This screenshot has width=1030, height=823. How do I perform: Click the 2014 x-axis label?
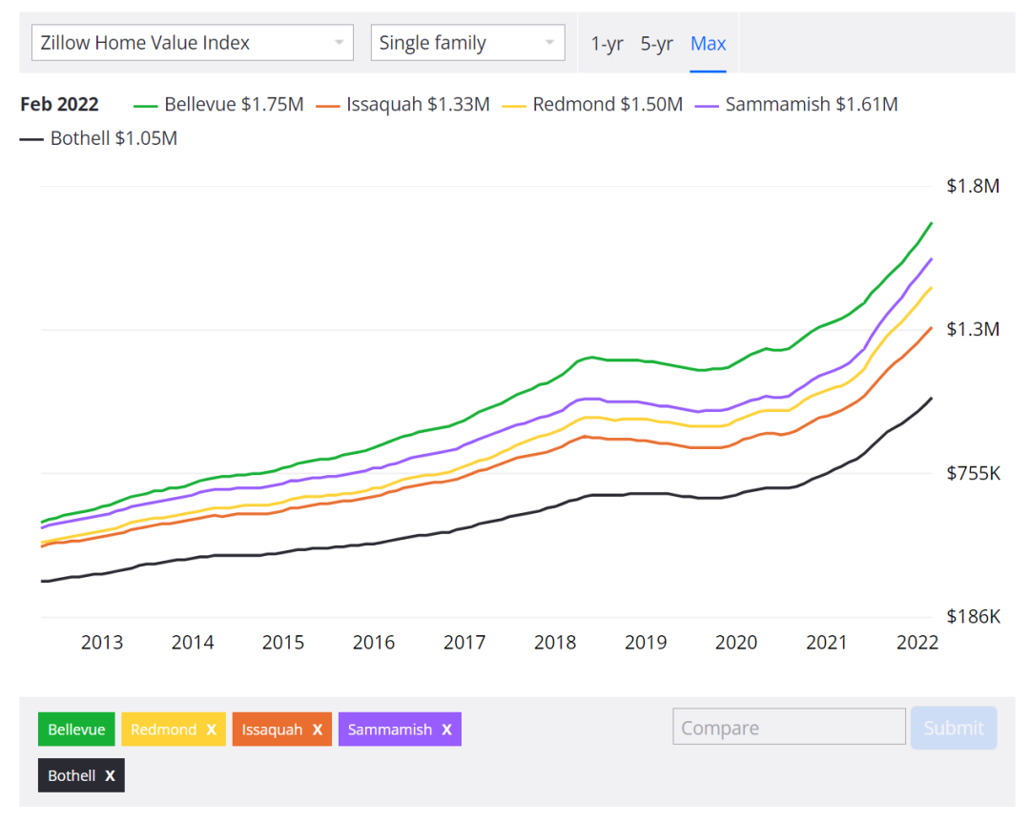point(193,642)
